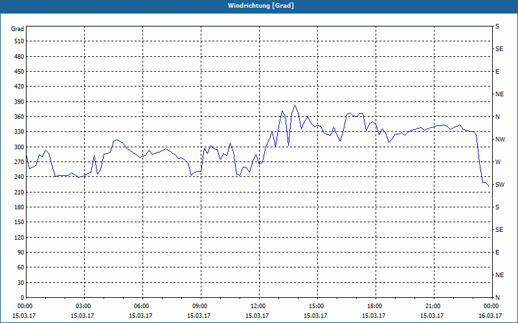518x323 pixels.
Task: Click the "09:00" time label
Action: (x=201, y=306)
